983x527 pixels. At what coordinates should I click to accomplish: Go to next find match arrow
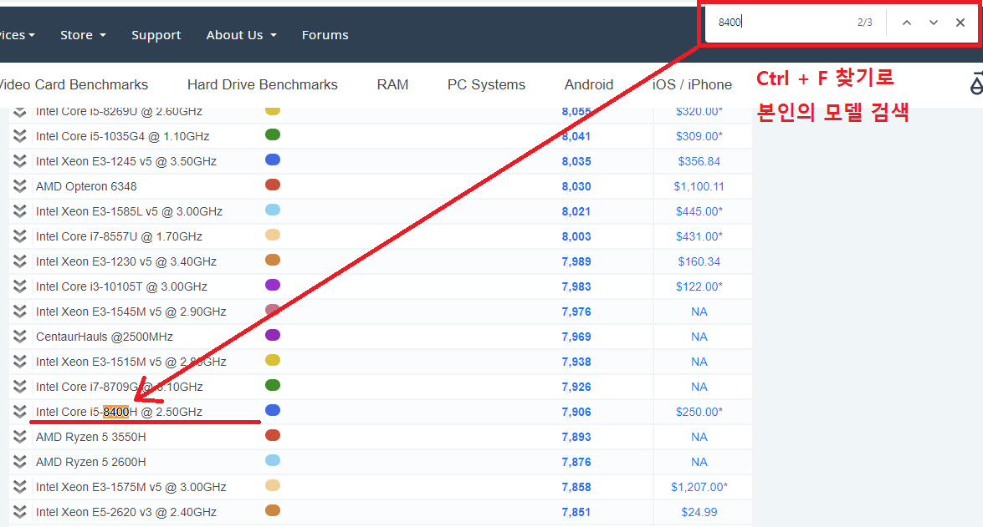coord(934,23)
